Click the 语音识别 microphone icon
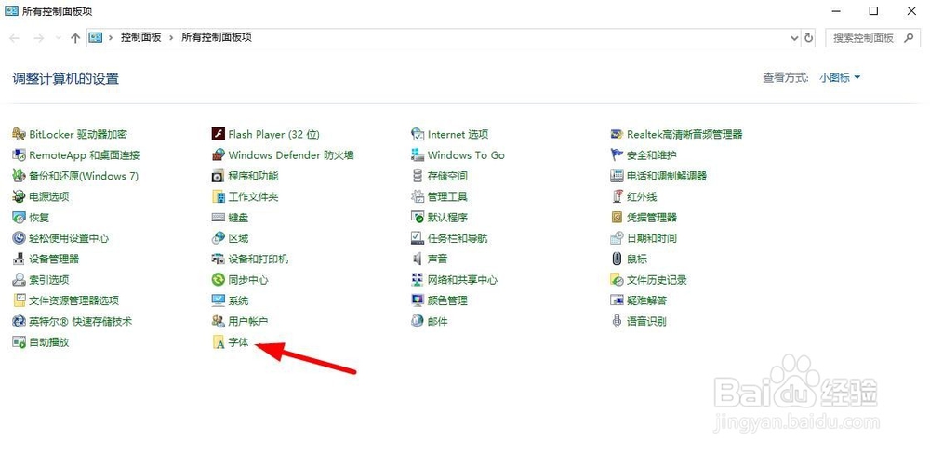 (x=617, y=322)
